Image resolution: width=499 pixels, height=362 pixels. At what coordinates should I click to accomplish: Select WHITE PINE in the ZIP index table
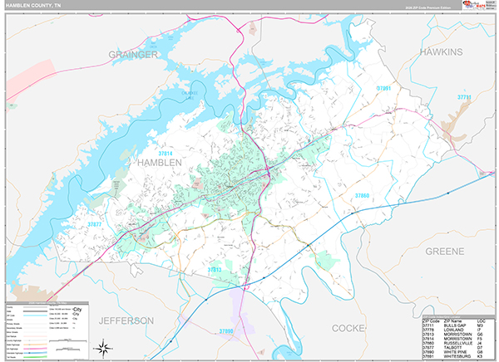456,352
